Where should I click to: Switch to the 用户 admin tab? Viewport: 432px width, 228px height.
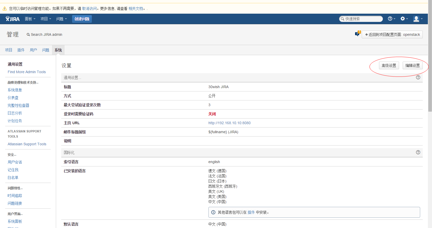[33, 50]
